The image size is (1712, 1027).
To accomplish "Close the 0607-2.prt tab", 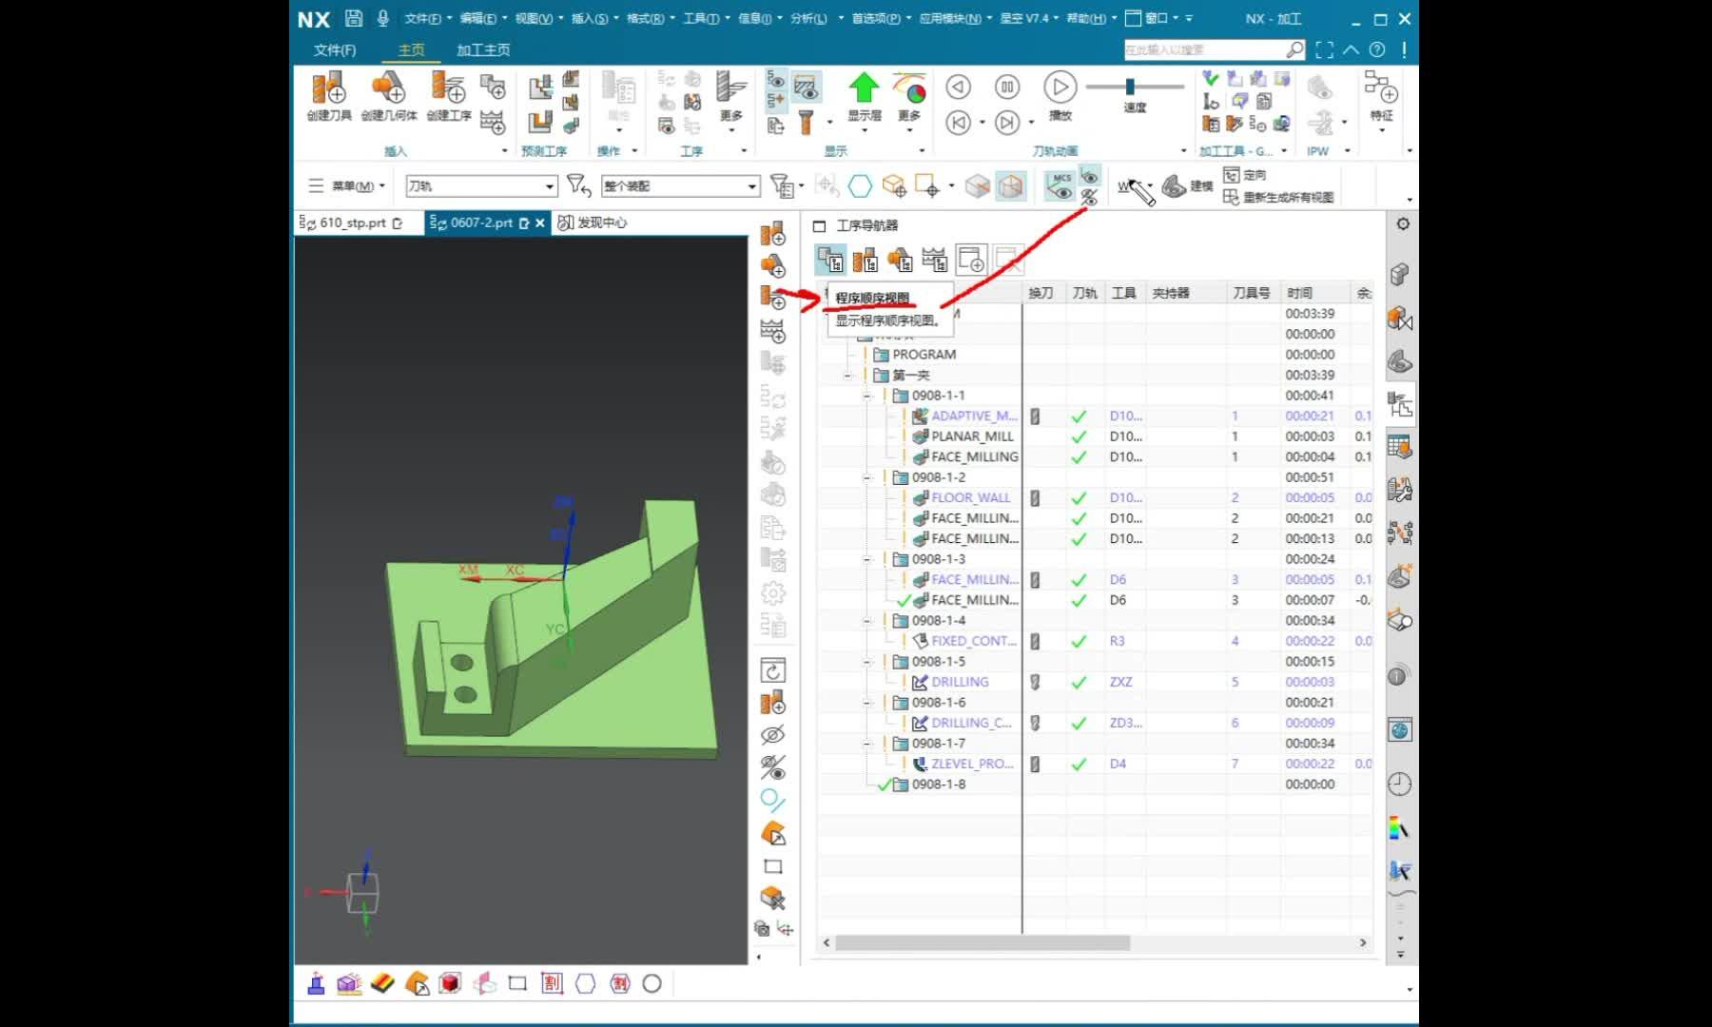I will tap(540, 223).
